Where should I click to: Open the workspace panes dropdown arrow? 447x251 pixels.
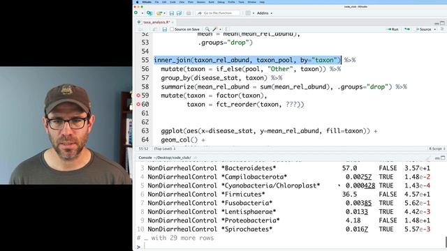coord(253,13)
